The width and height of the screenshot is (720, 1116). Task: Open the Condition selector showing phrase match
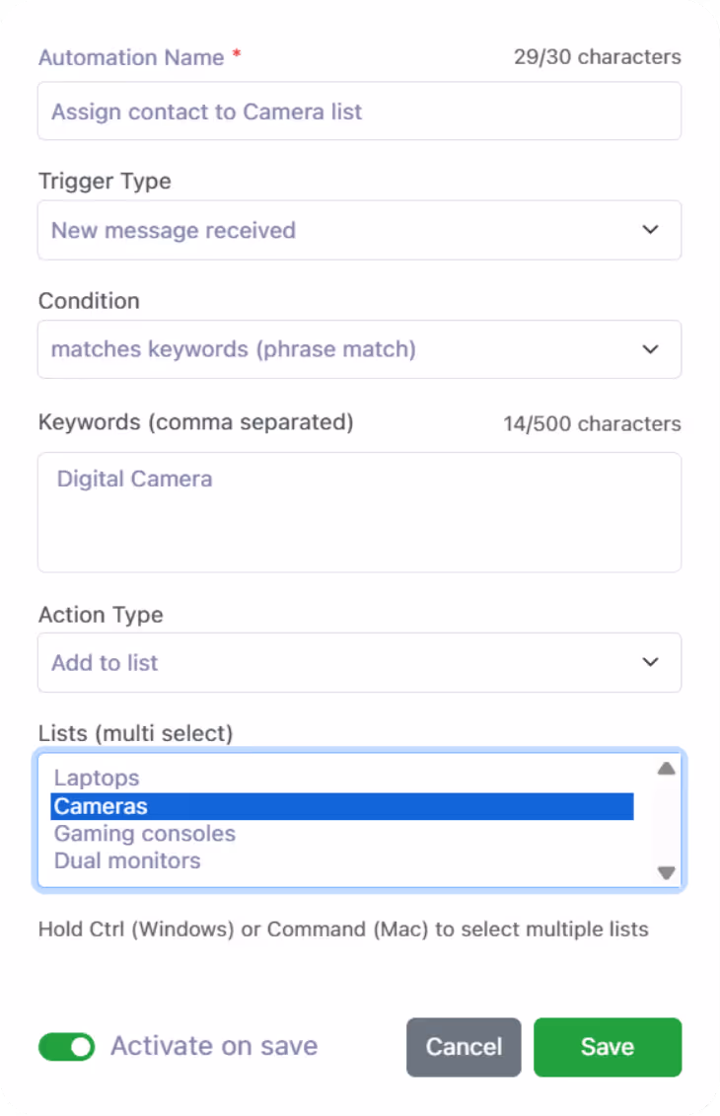[359, 349]
